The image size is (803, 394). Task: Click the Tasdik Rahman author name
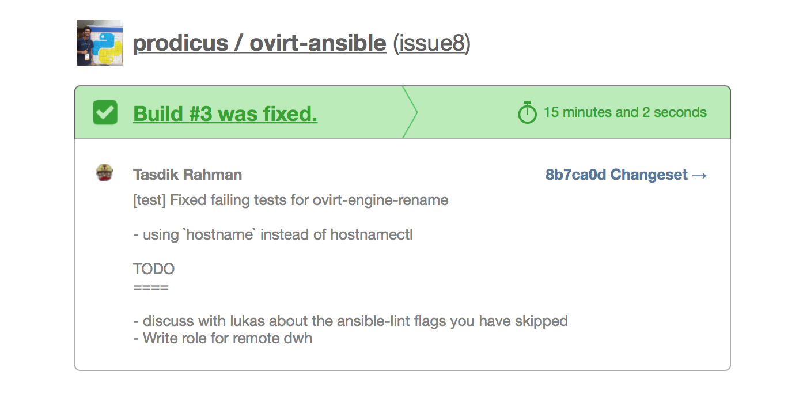point(188,175)
